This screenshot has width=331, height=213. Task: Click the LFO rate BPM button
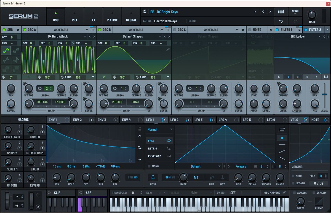coord(168,177)
